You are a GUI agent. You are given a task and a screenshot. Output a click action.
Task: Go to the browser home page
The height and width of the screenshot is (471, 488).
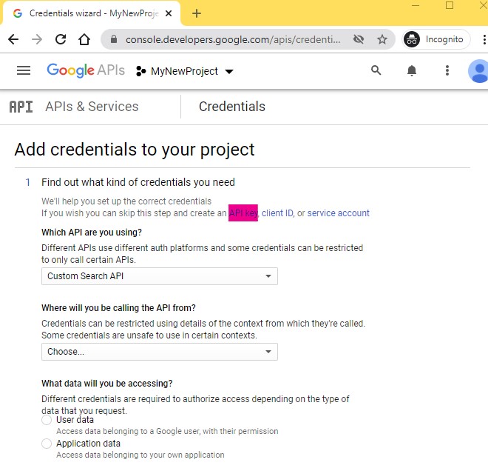[x=84, y=39]
